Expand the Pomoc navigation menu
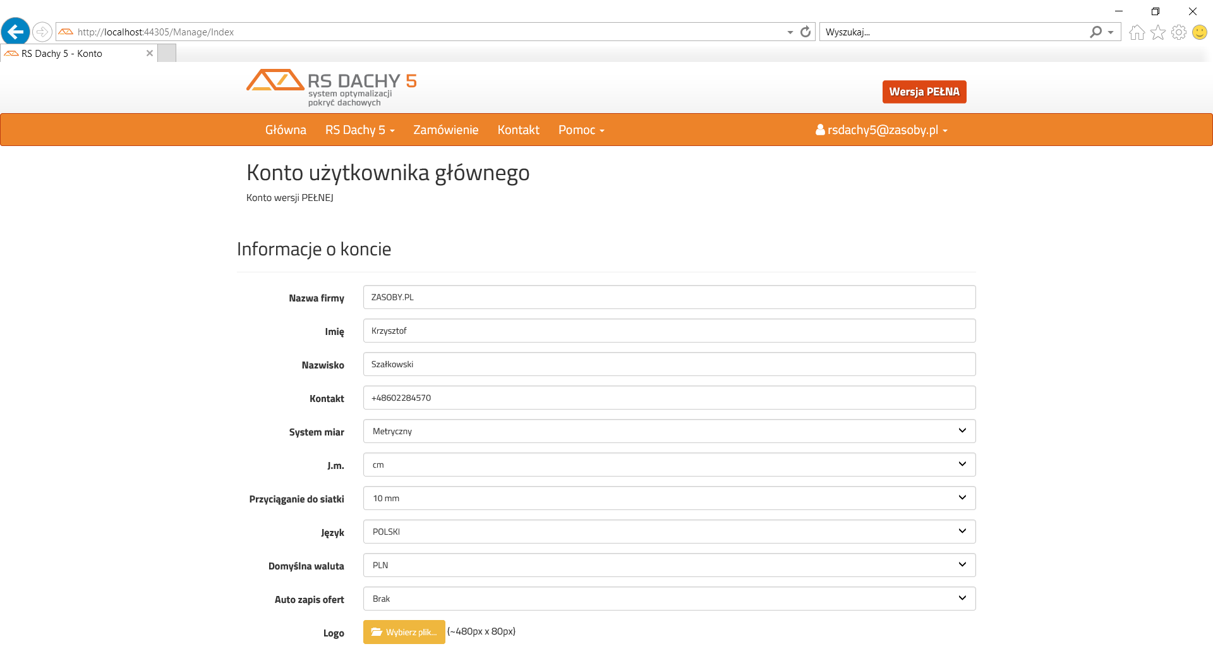This screenshot has width=1213, height=651. click(x=581, y=130)
